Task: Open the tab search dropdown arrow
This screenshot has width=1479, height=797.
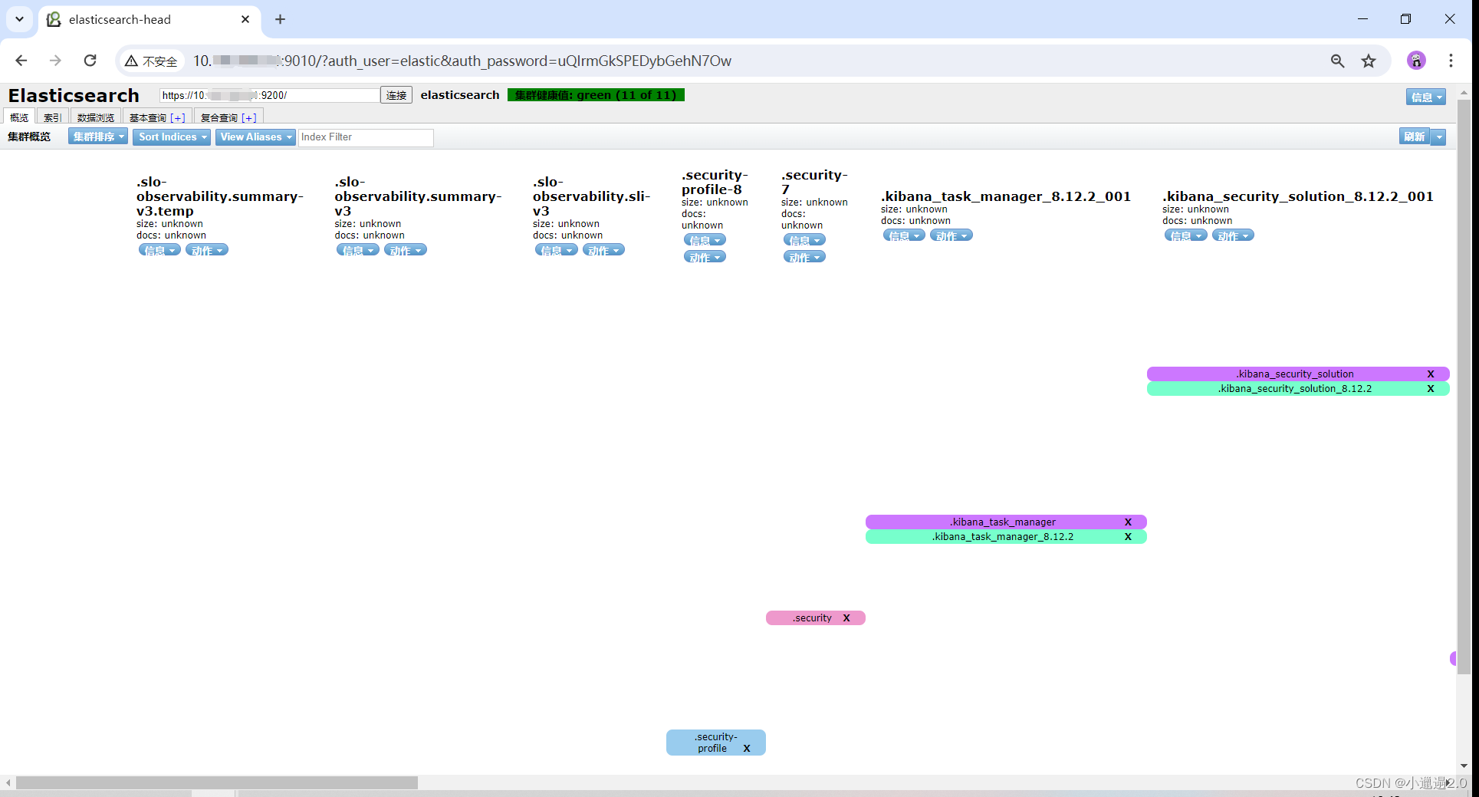Action: click(x=20, y=19)
